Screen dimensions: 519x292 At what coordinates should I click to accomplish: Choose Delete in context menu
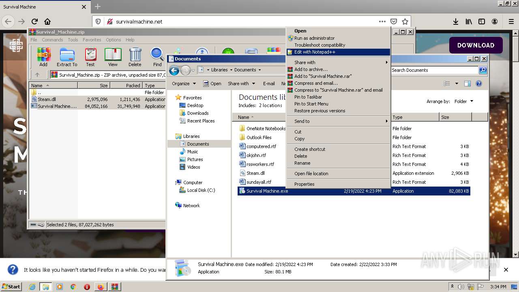(338, 156)
